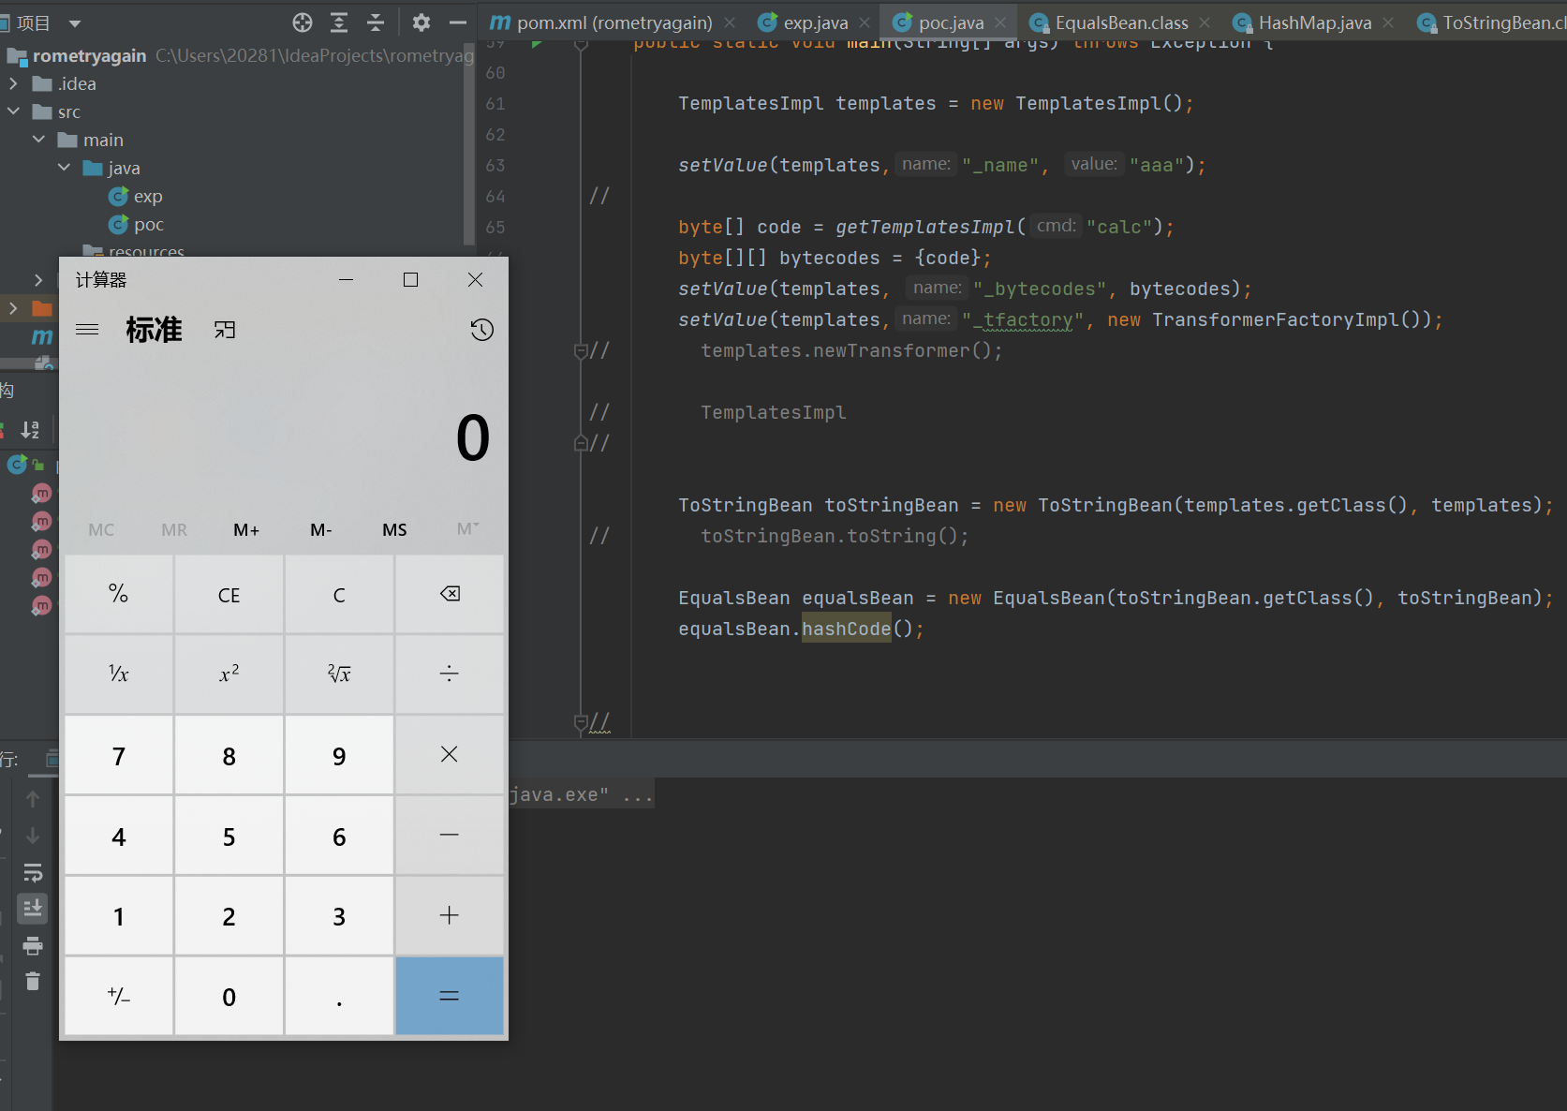Toggle alphabetical sort in Structure panel

(x=31, y=429)
